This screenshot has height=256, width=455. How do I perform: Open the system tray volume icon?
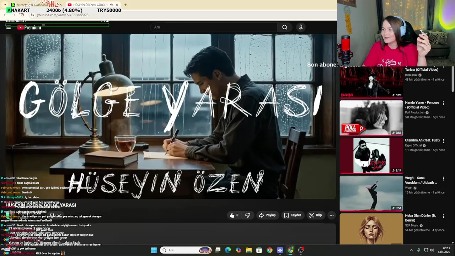(432, 250)
